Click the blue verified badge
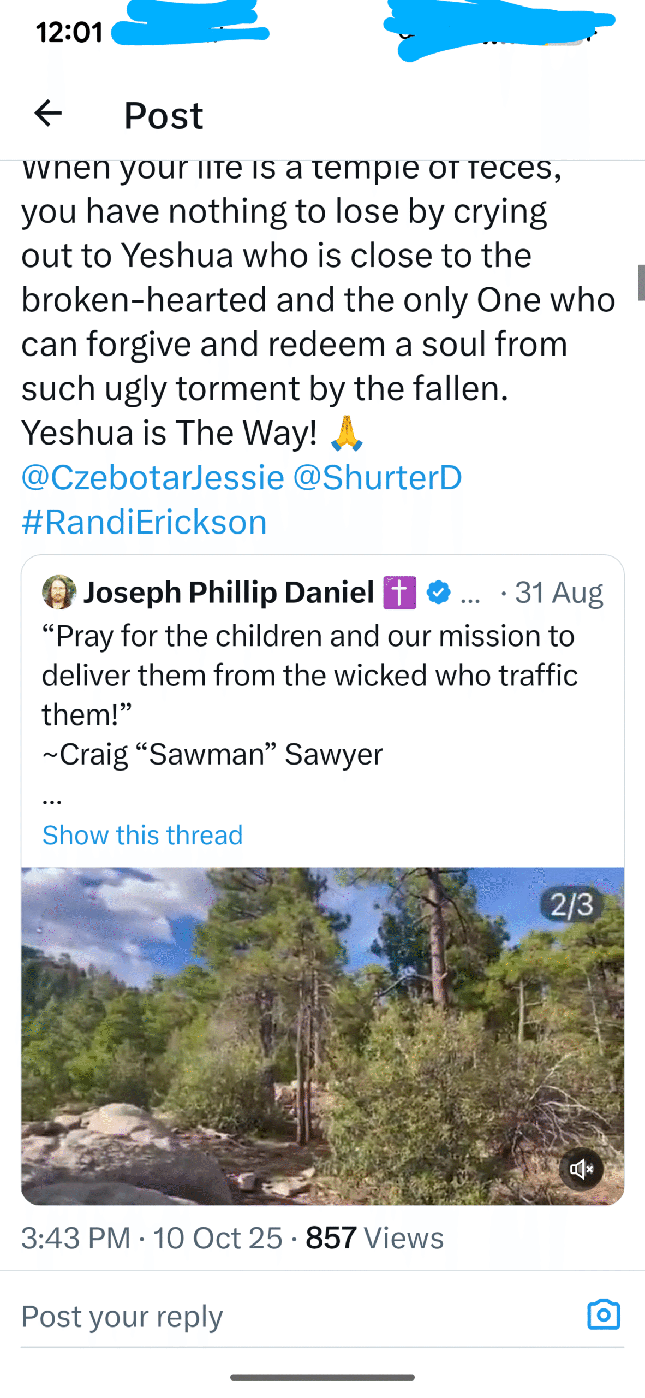 point(438,592)
